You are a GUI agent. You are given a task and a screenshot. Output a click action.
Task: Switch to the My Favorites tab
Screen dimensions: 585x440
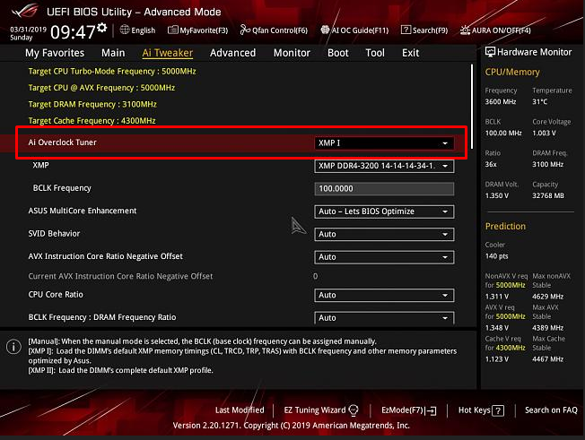click(x=55, y=53)
